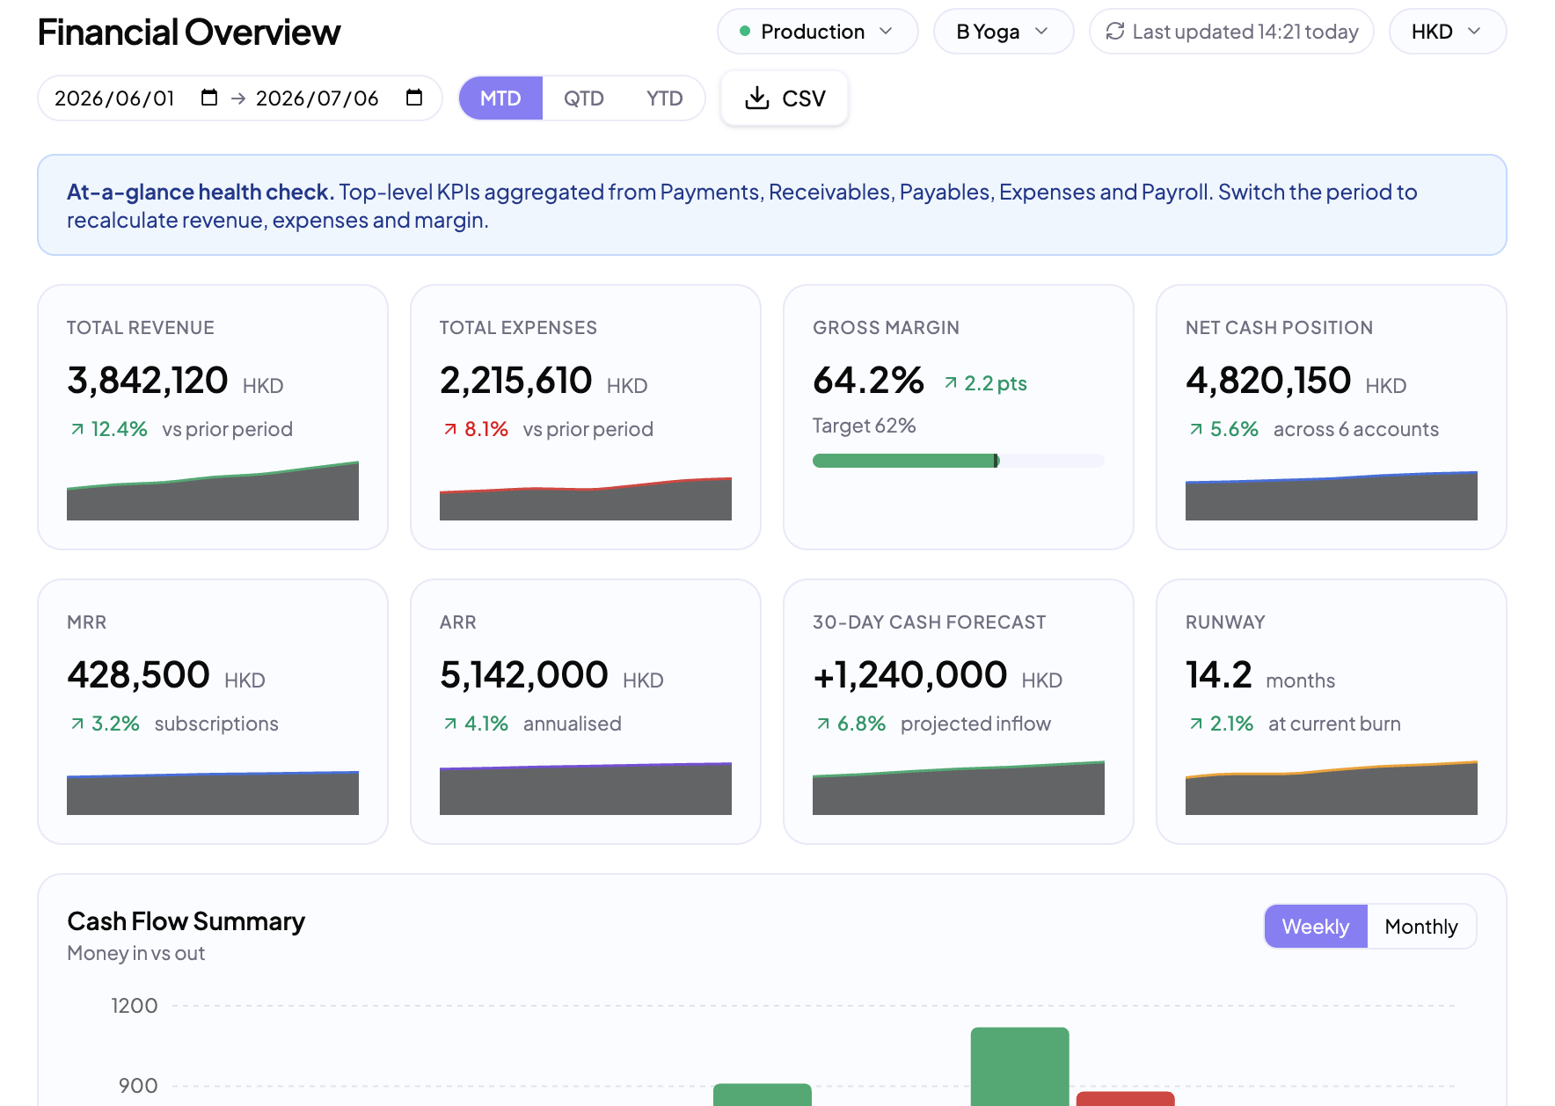1555x1106 pixels.
Task: Click the Gross Margin value 64.2%
Action: point(869,381)
